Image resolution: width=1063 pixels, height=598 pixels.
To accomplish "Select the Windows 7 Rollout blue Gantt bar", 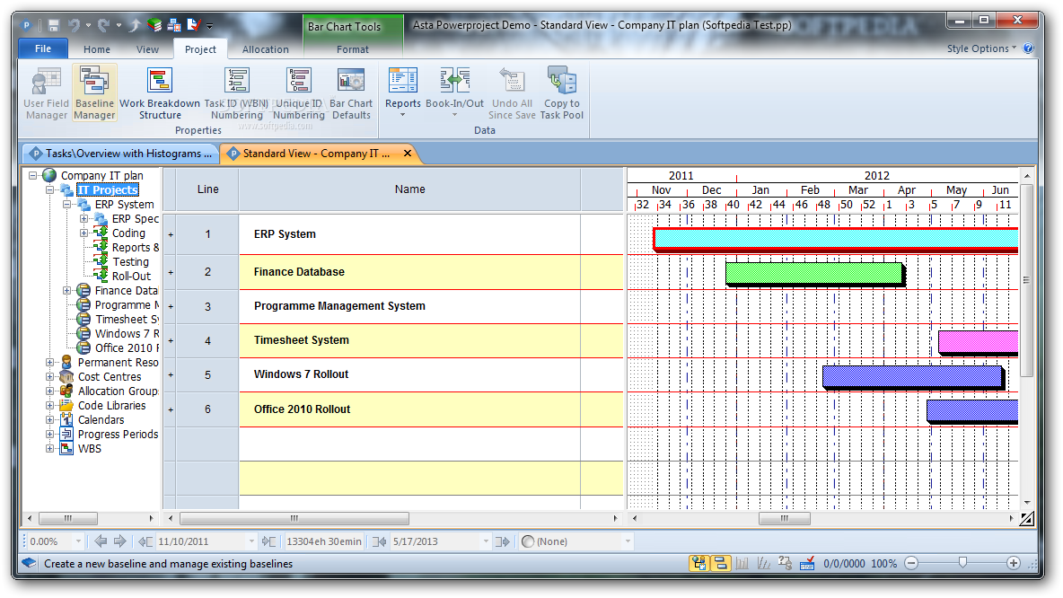I will pyautogui.click(x=912, y=376).
